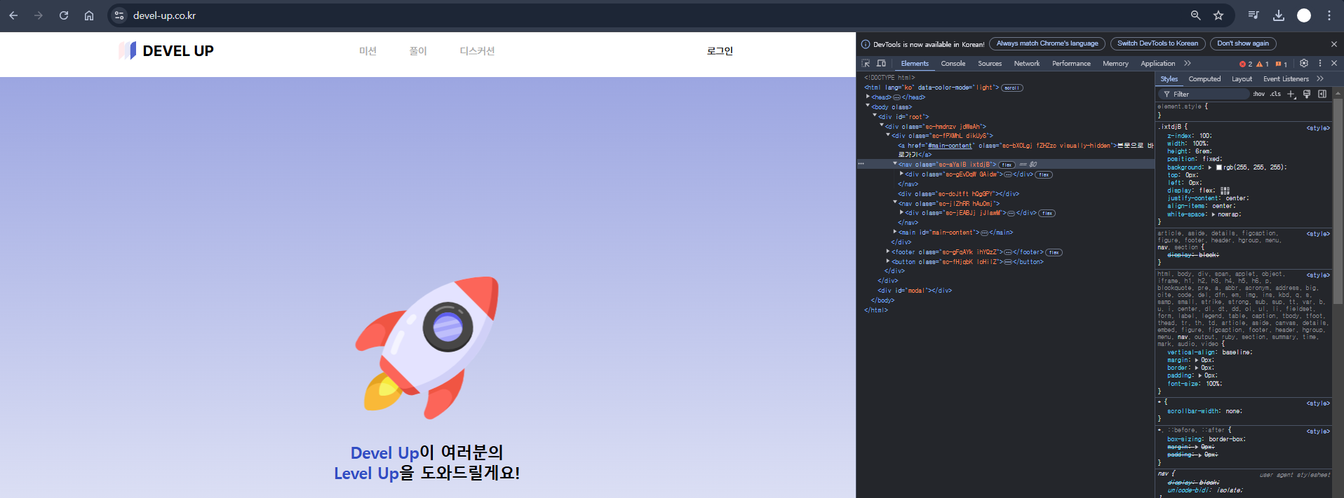Open the Chrome three-dot menu
Screen dimensions: 1344x498
(x=1329, y=15)
